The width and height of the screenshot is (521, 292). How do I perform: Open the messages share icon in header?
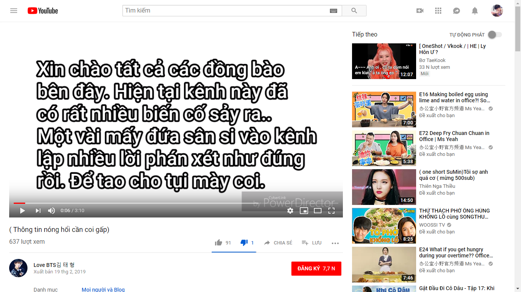(x=457, y=11)
